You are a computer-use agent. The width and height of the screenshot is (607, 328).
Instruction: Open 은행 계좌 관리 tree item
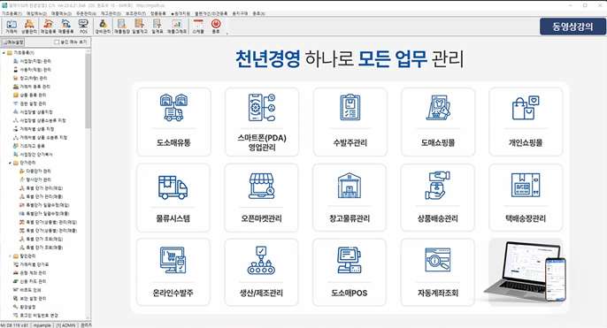(30, 273)
